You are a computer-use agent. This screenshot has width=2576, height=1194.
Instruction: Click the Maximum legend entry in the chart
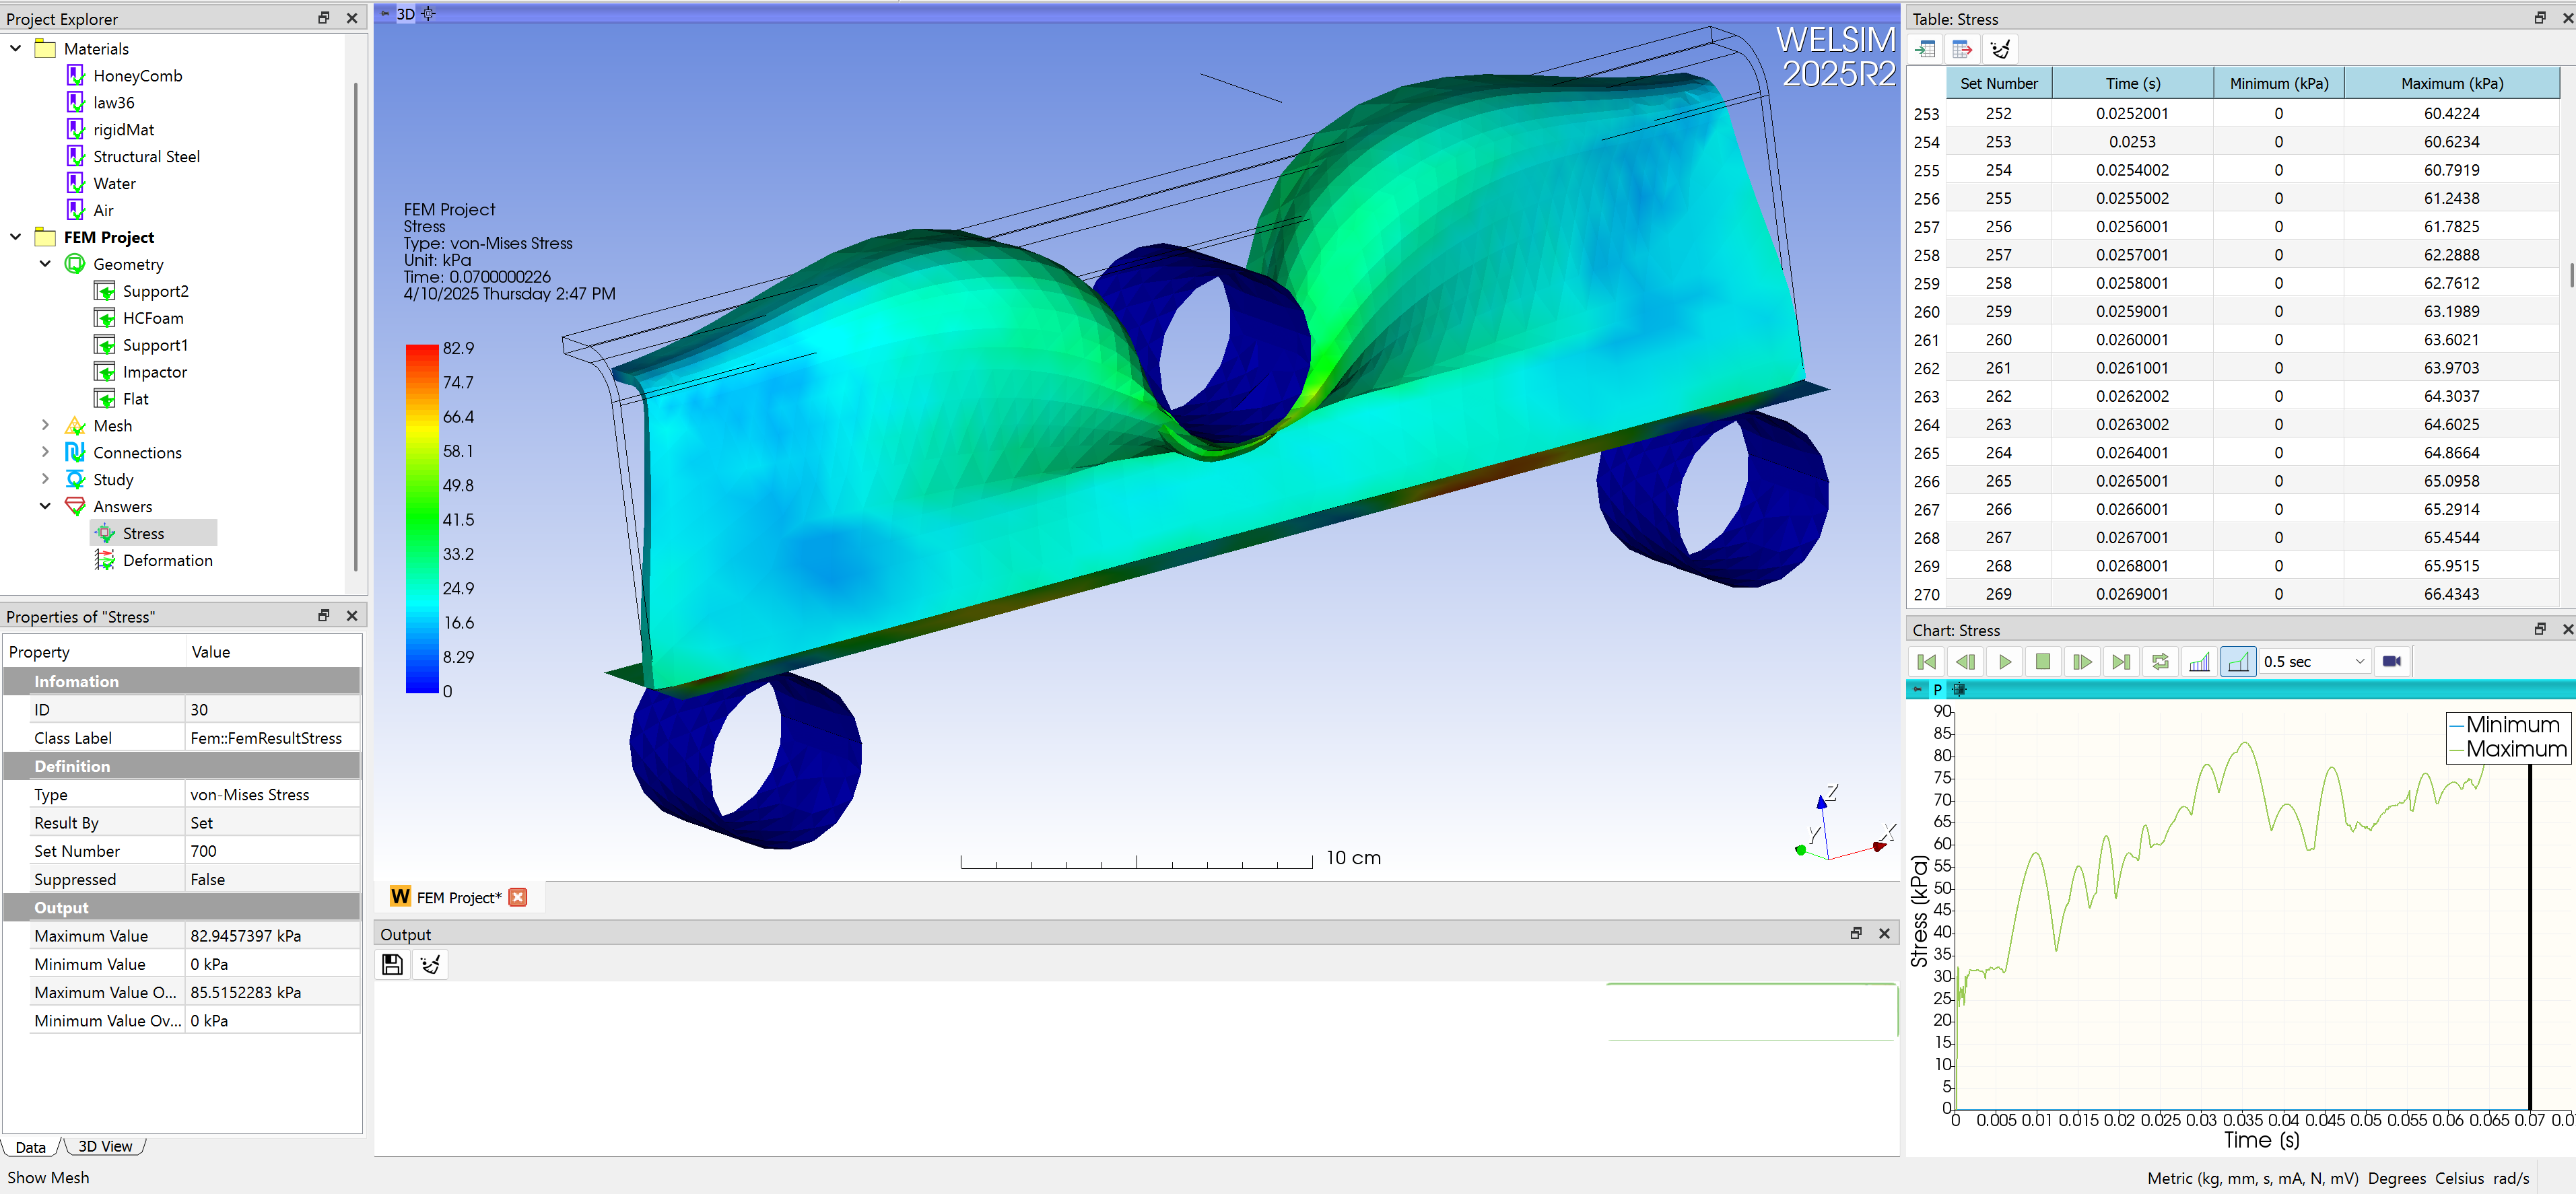click(2507, 749)
